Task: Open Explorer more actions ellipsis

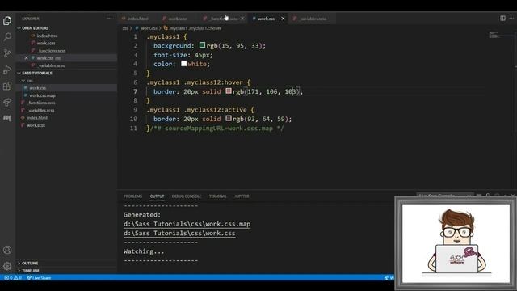Action: pos(109,19)
